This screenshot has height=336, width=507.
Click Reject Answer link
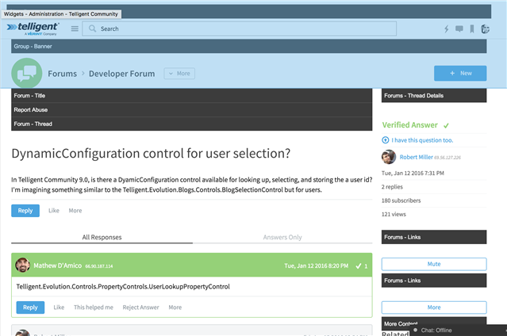coord(140,307)
